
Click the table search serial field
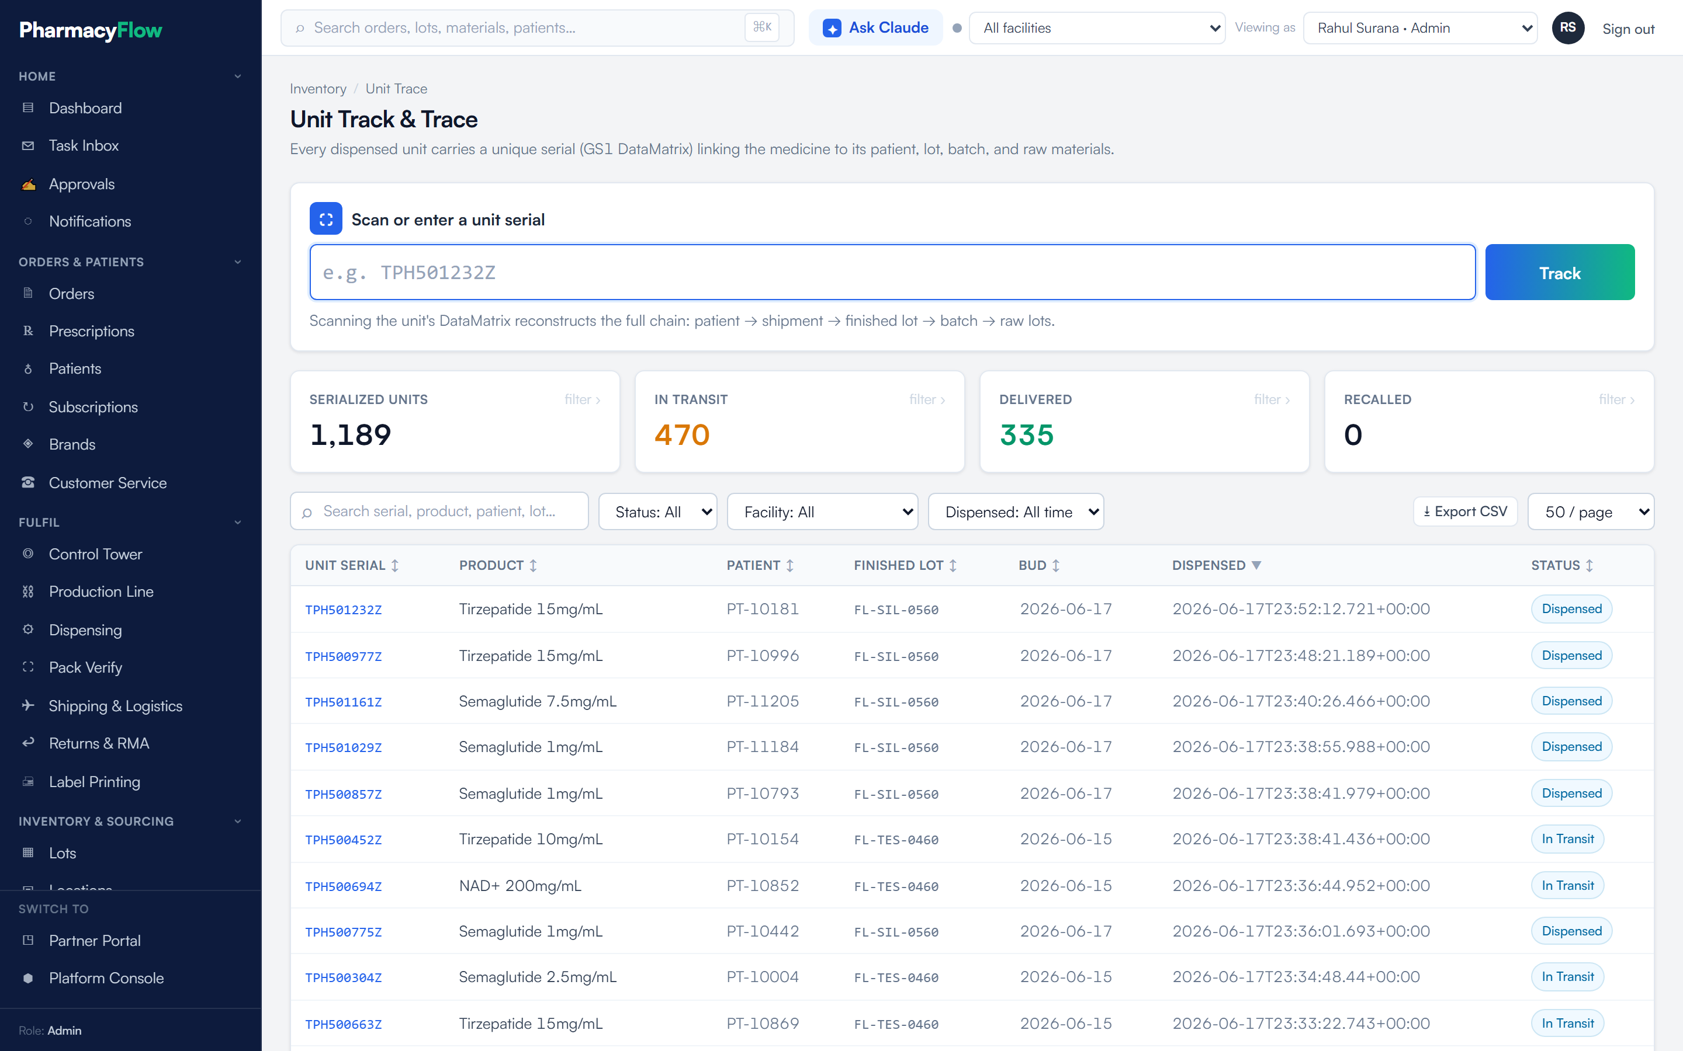click(439, 511)
